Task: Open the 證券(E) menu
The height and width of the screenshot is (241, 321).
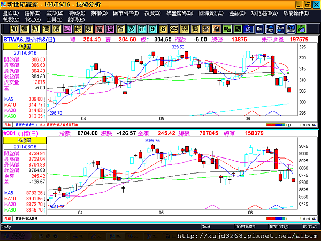Action: point(33,13)
